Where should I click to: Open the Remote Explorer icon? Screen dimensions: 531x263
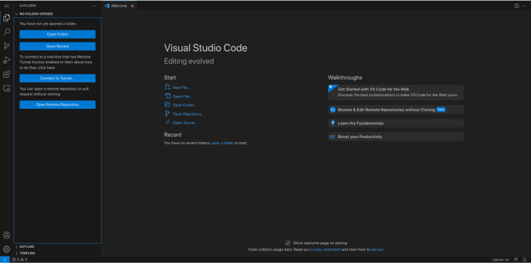click(7, 88)
